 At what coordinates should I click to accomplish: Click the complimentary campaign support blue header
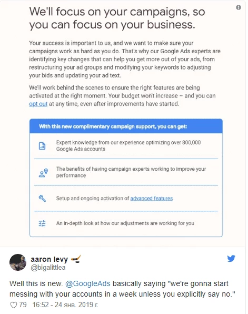pos(126,126)
